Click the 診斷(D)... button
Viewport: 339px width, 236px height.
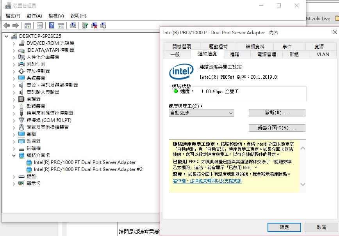click(277, 113)
